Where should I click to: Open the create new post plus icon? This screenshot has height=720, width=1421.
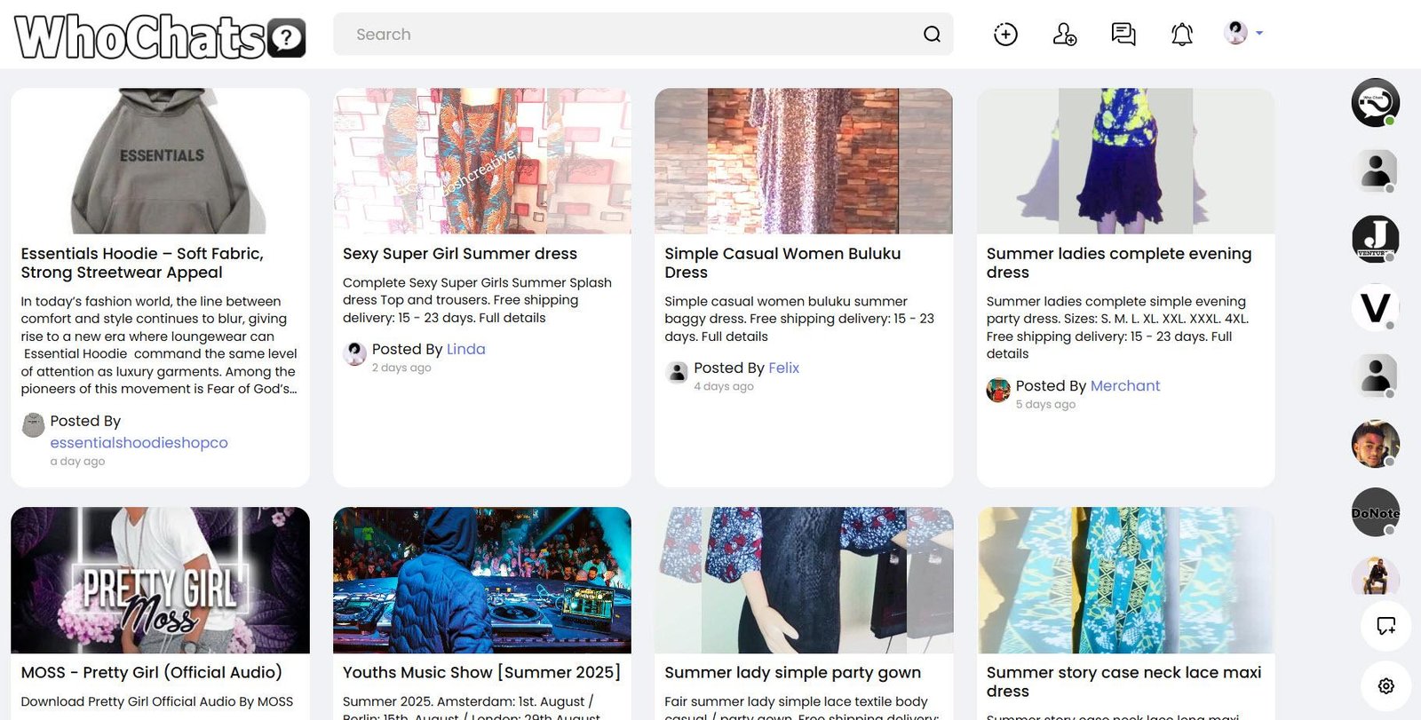coord(1005,35)
